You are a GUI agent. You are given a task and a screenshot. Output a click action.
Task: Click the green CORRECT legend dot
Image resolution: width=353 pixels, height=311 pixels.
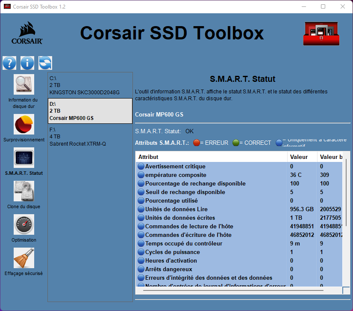[x=236, y=143]
